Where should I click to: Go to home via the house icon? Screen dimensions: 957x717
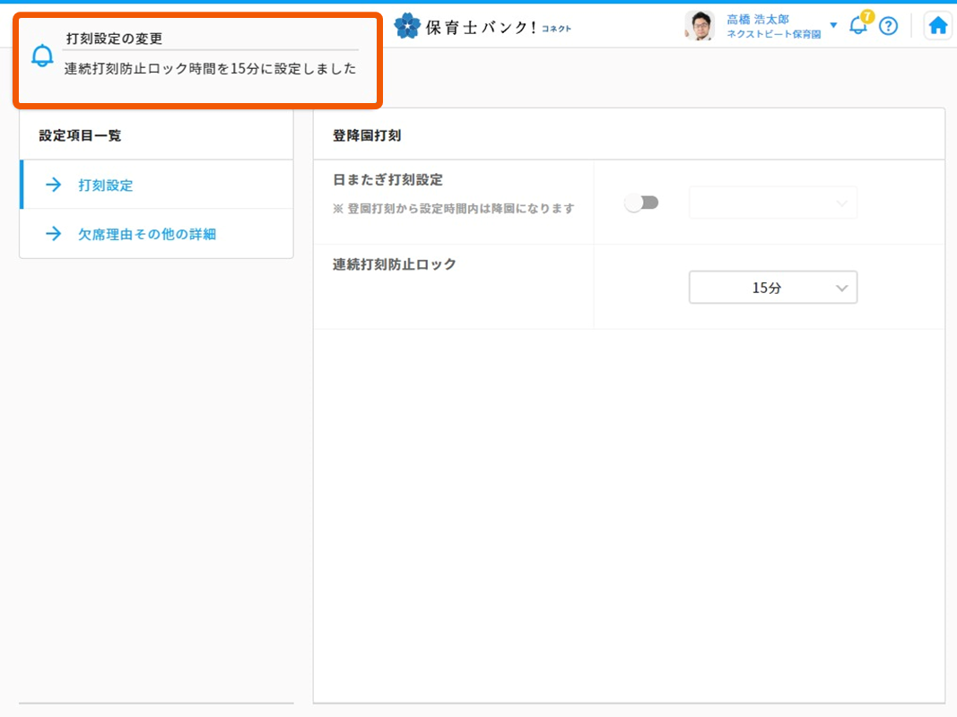[x=938, y=26]
